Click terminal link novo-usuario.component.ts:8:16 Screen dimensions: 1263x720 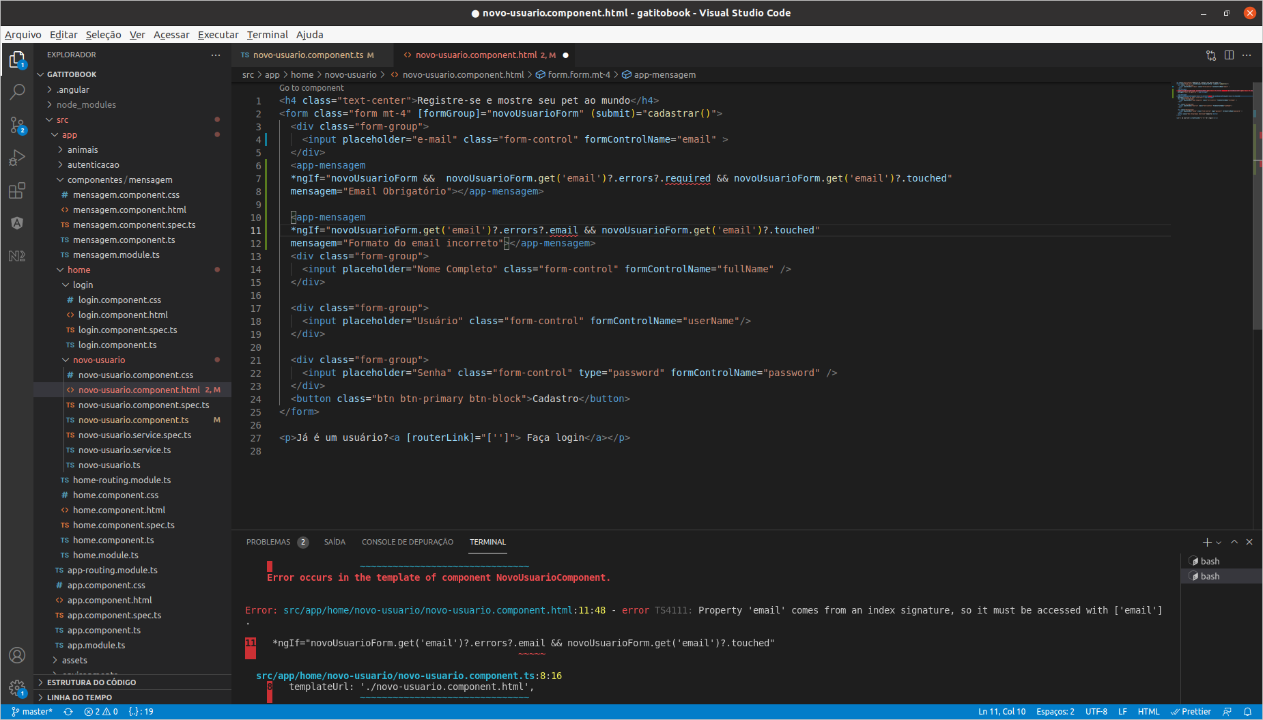[409, 676]
